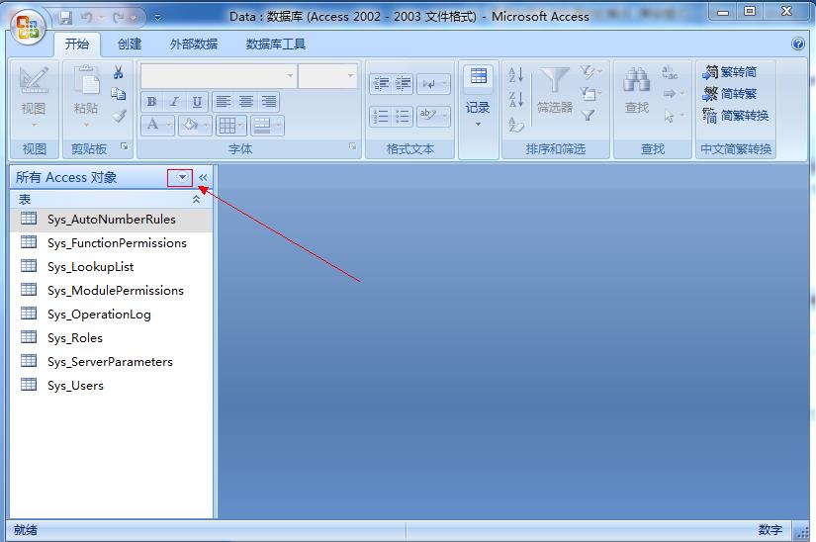Image resolution: width=816 pixels, height=542 pixels.
Task: Collapse the navigation pane with shutter bar button
Action: (x=203, y=178)
